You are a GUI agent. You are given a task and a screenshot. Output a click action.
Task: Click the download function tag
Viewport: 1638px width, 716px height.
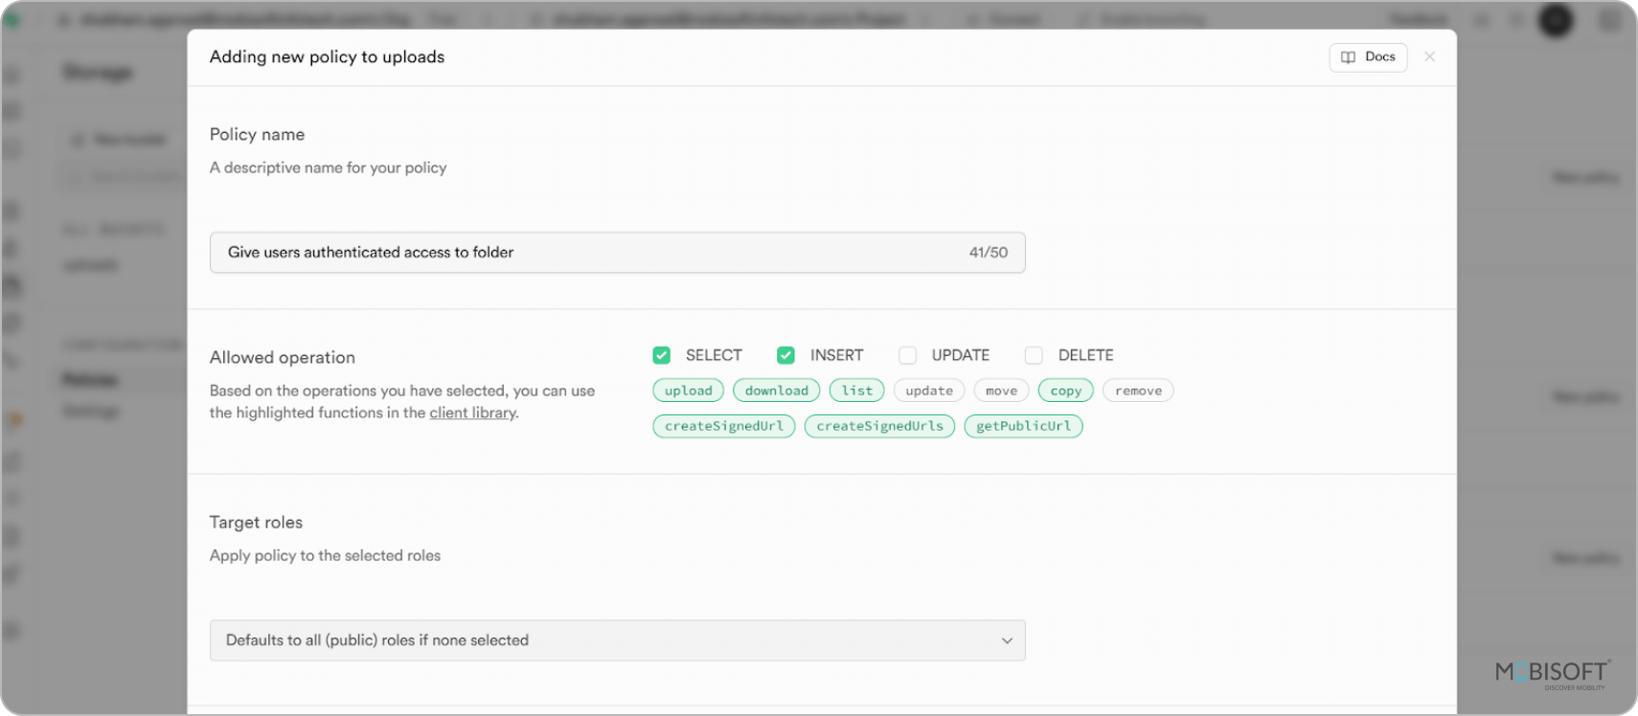pos(776,391)
